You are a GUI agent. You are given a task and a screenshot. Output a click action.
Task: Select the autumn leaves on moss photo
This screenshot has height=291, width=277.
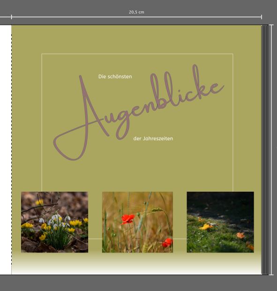coord(220,222)
